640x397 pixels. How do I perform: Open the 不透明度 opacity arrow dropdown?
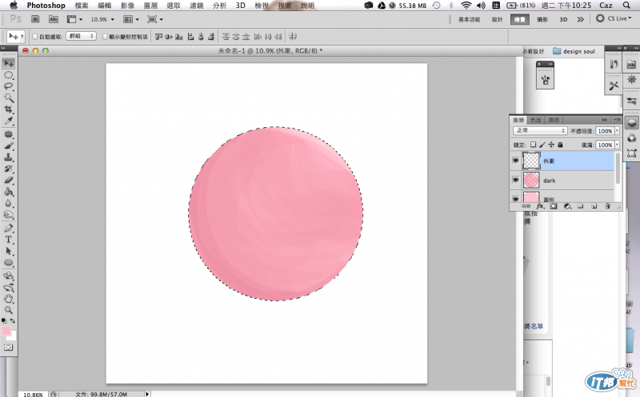(617, 130)
